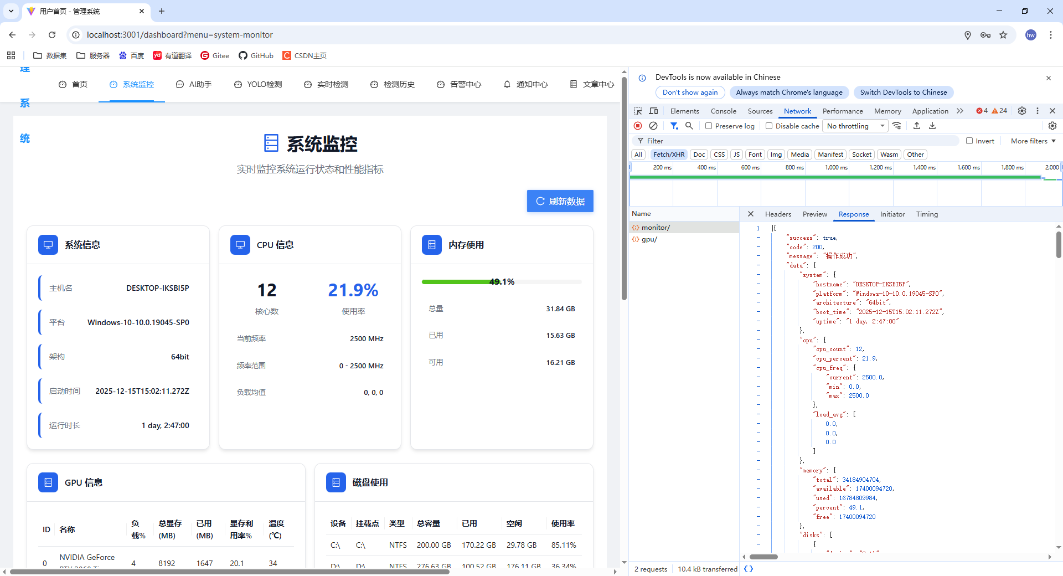The height and width of the screenshot is (576, 1063).
Task: Click the 刷新数据 button
Action: tap(560, 201)
